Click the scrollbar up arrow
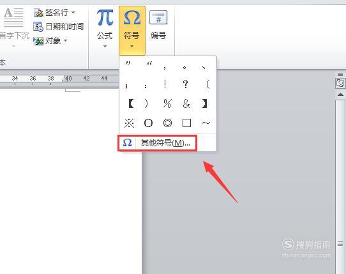Viewport: 346px width, 274px height. 340,95
